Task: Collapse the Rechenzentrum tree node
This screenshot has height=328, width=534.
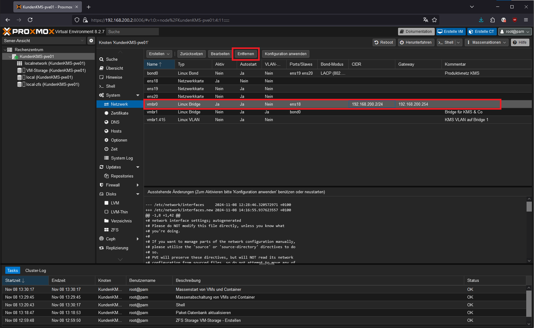Action: pos(5,50)
